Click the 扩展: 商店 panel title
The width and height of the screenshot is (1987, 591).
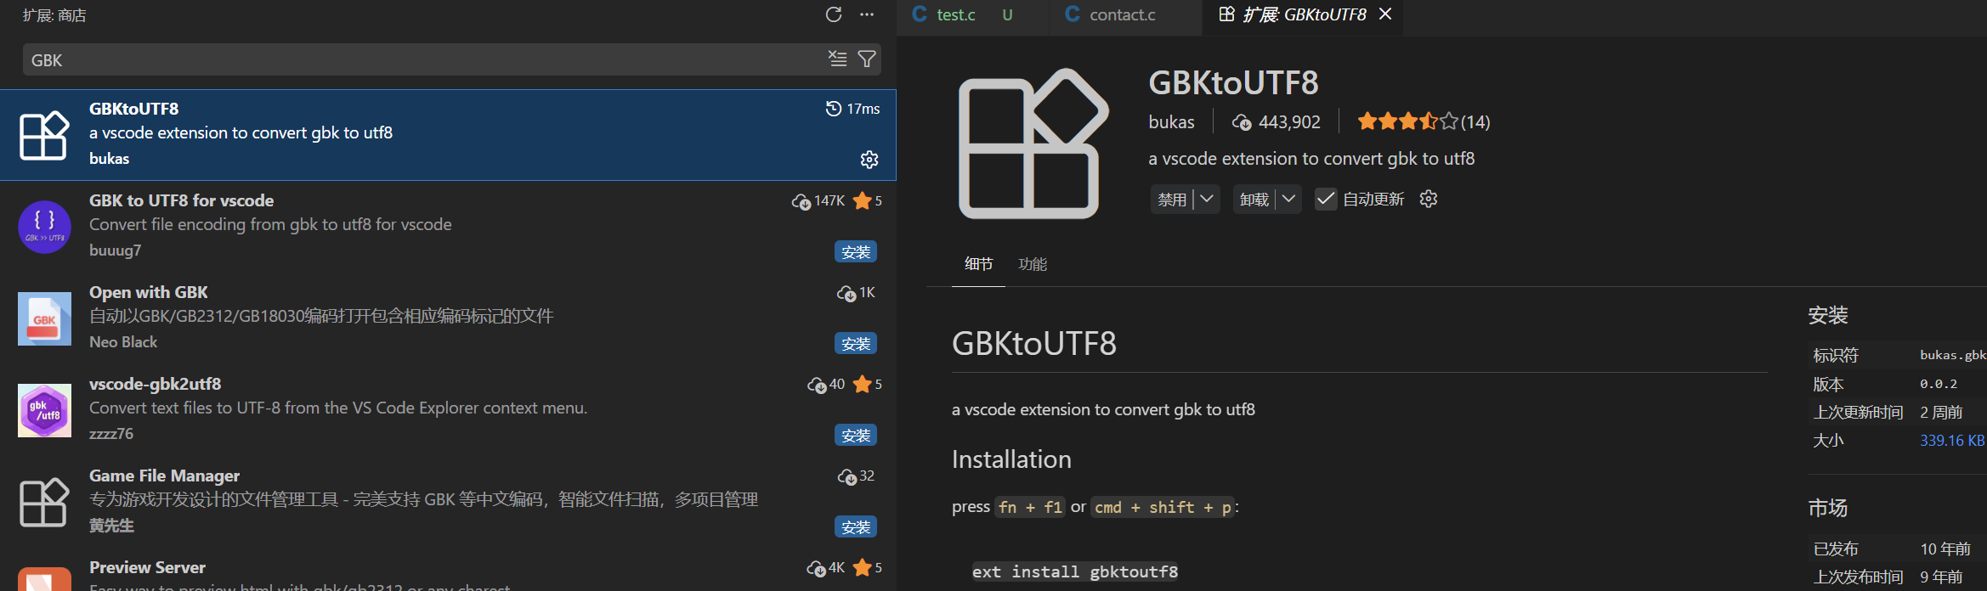[54, 15]
